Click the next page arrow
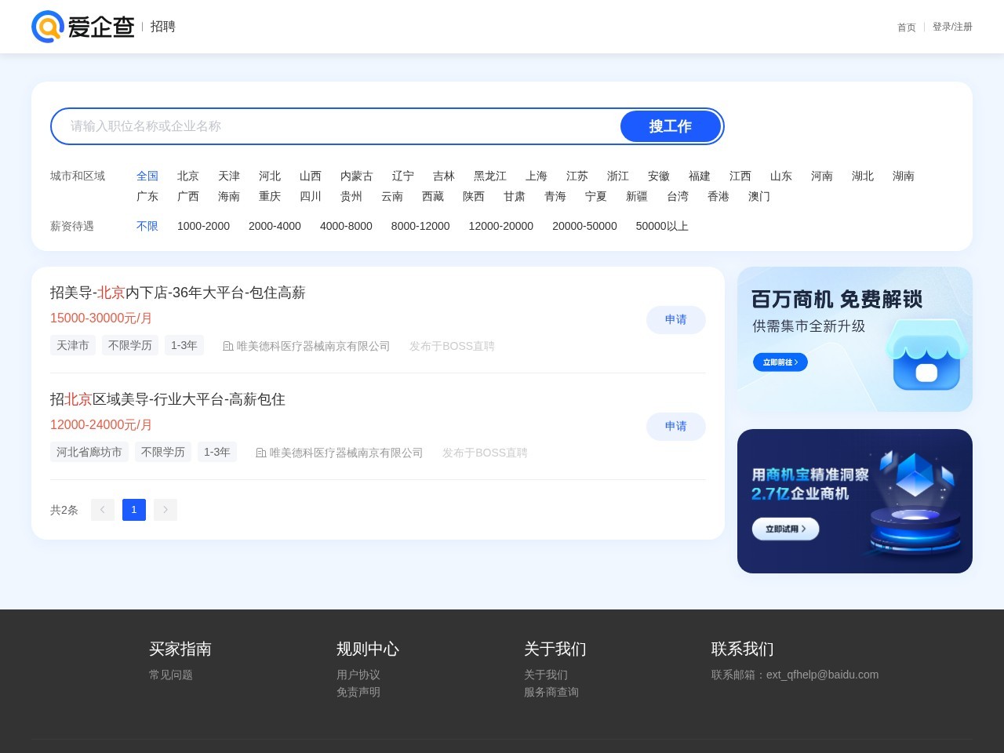Screen dimensions: 1004x753 pyautogui.click(x=166, y=510)
